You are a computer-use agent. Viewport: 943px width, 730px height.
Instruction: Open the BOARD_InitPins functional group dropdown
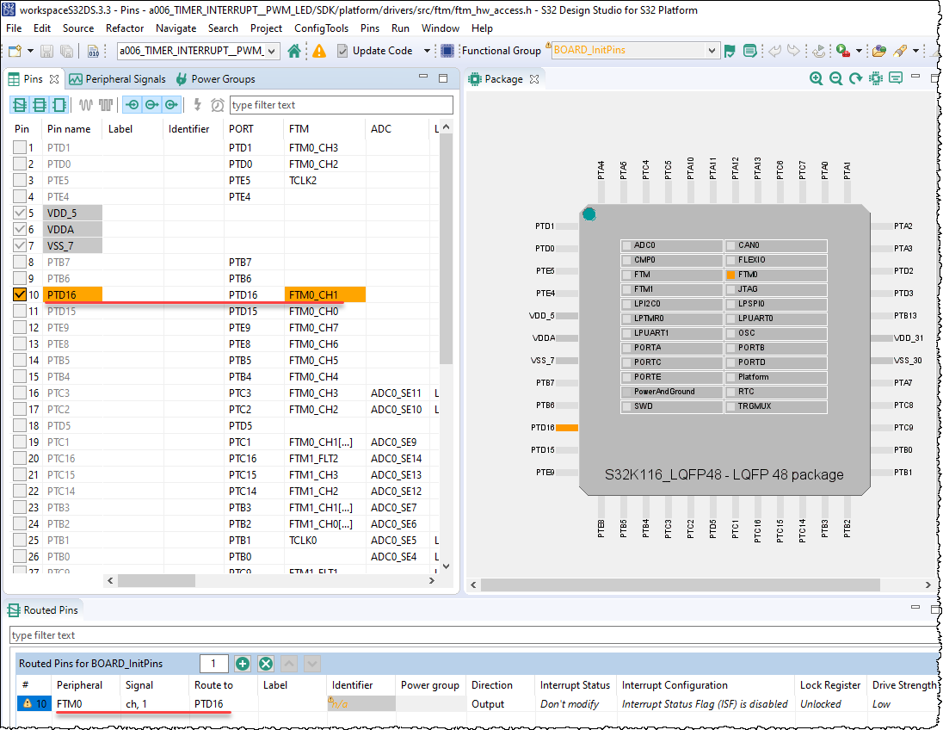point(712,51)
